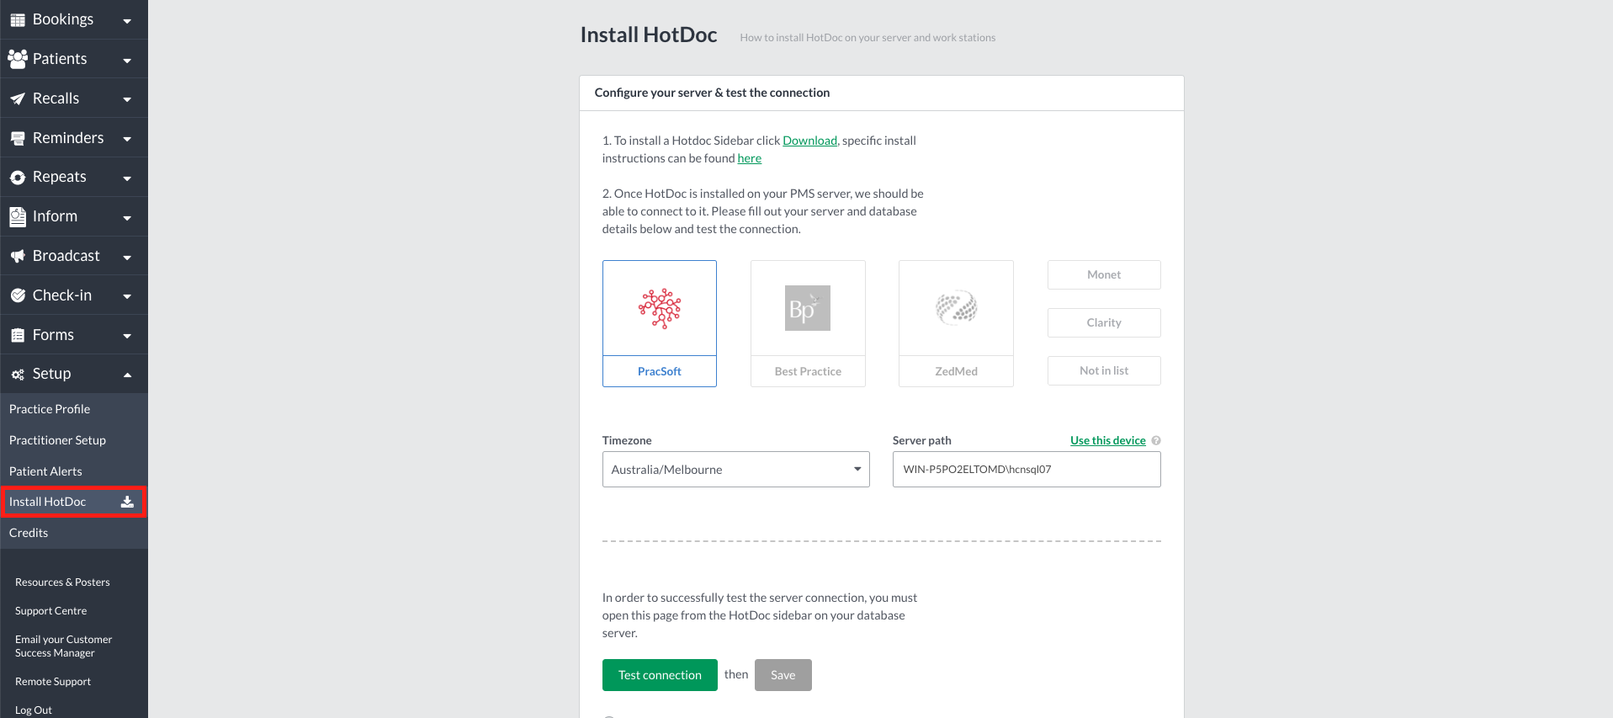Expand the Repeats menu arrow
Viewport: 1613px width, 718px height.
[127, 178]
